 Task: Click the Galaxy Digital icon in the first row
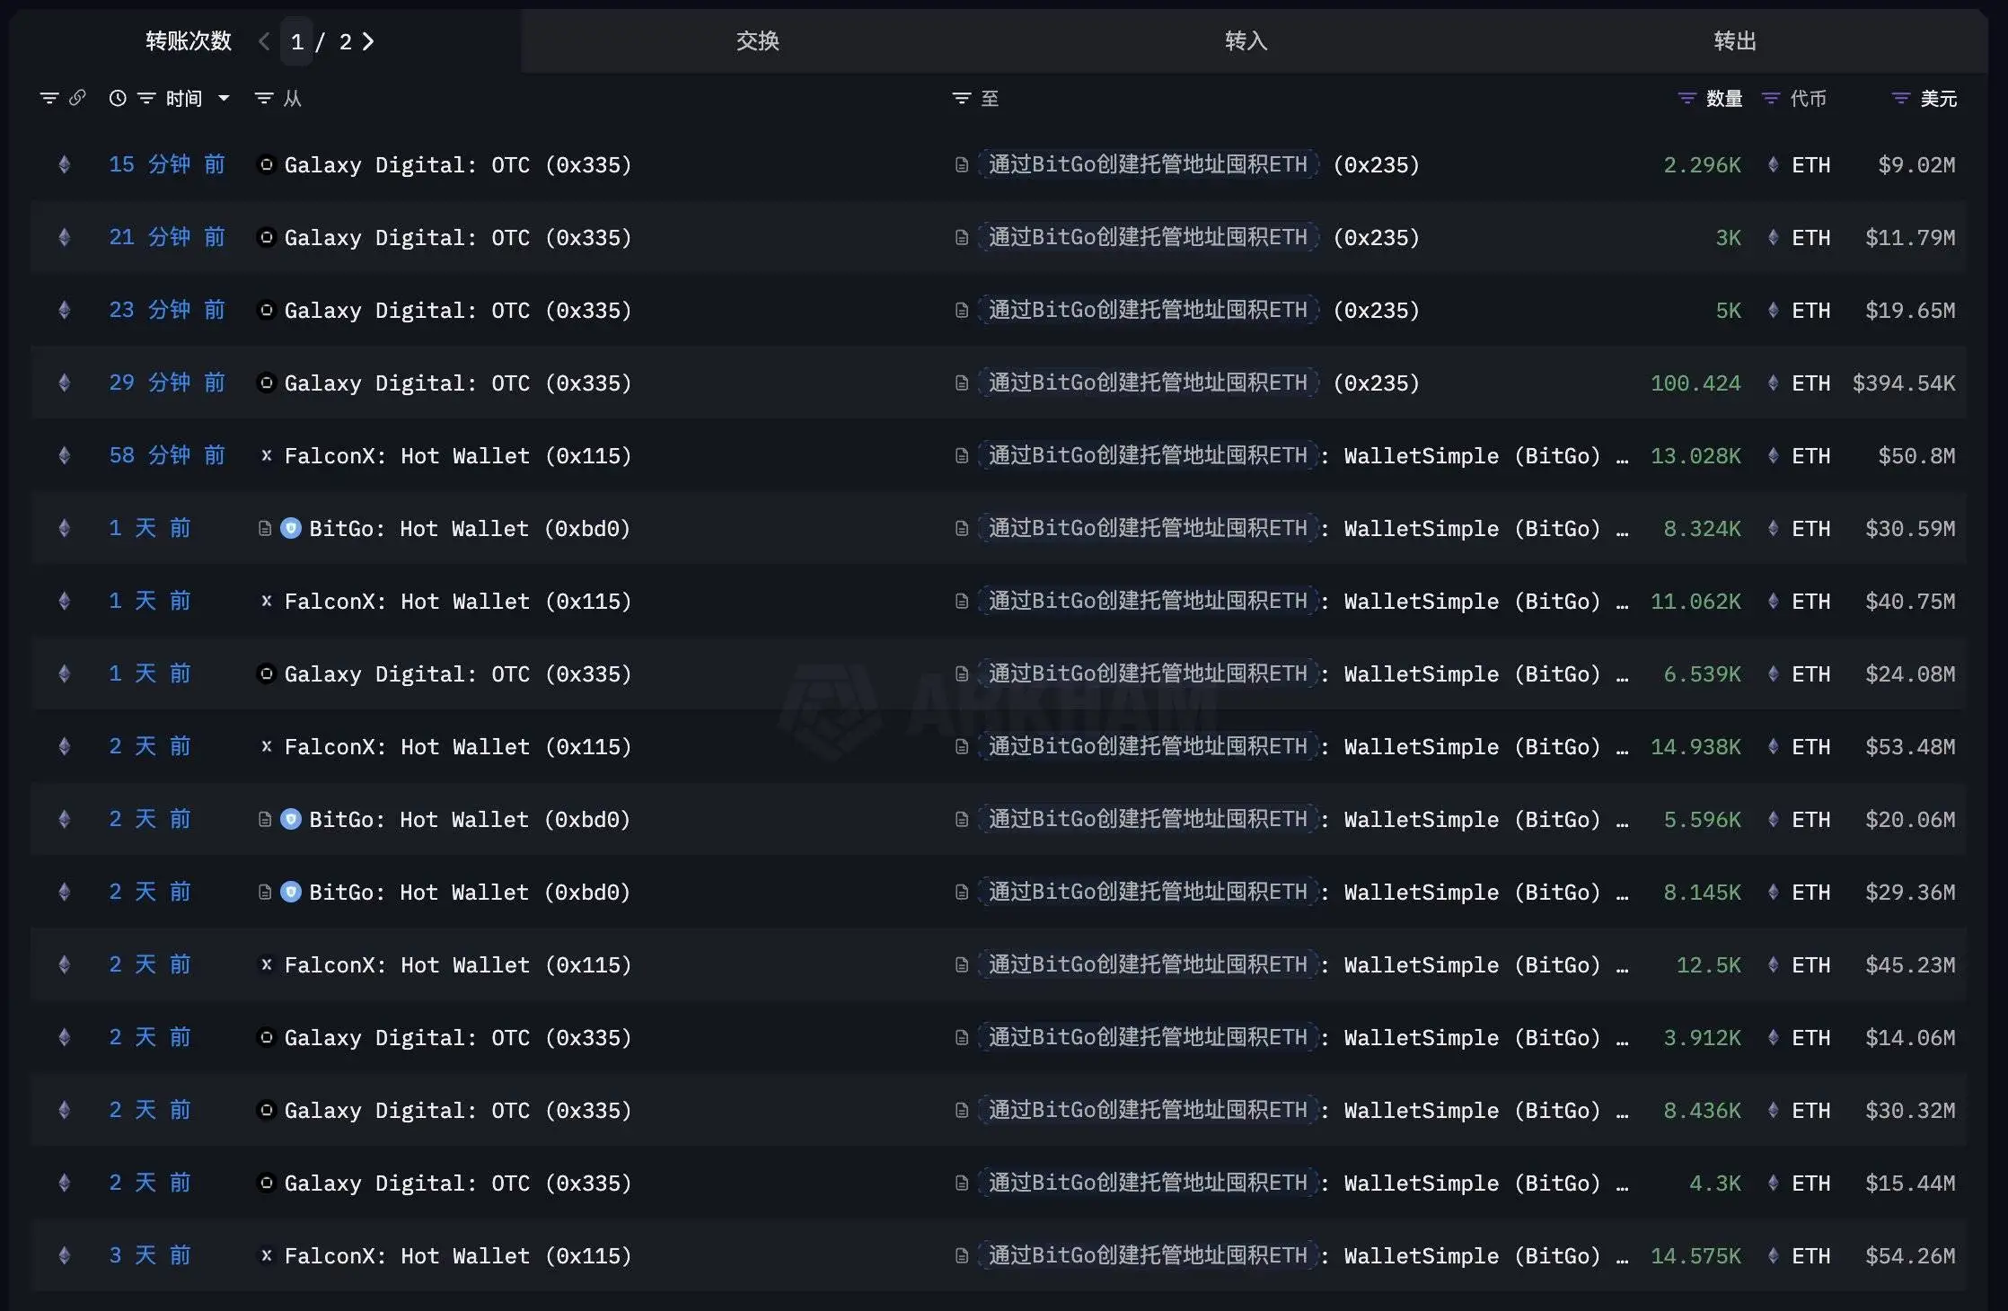tap(266, 164)
